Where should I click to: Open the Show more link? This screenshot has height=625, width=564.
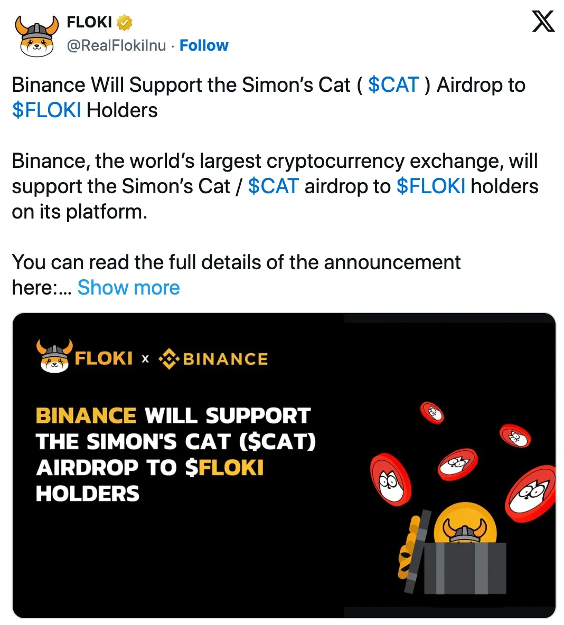point(128,288)
